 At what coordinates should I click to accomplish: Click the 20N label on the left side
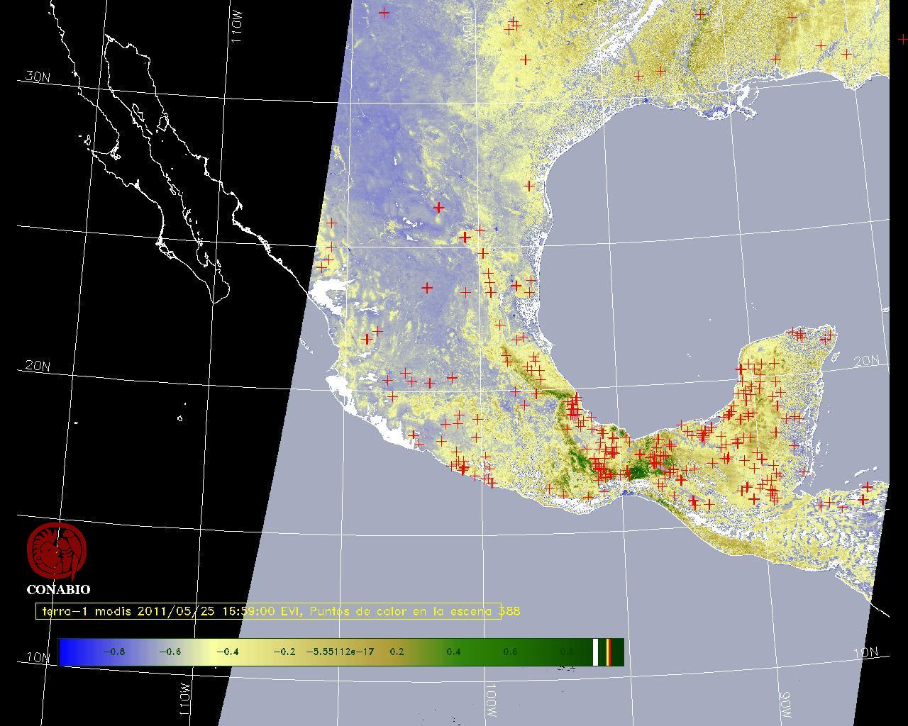pos(38,366)
